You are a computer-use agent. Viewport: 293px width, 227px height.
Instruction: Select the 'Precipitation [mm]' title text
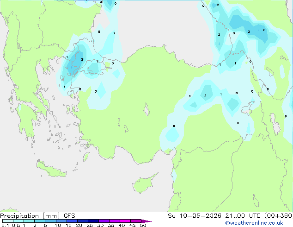click(x=30, y=216)
